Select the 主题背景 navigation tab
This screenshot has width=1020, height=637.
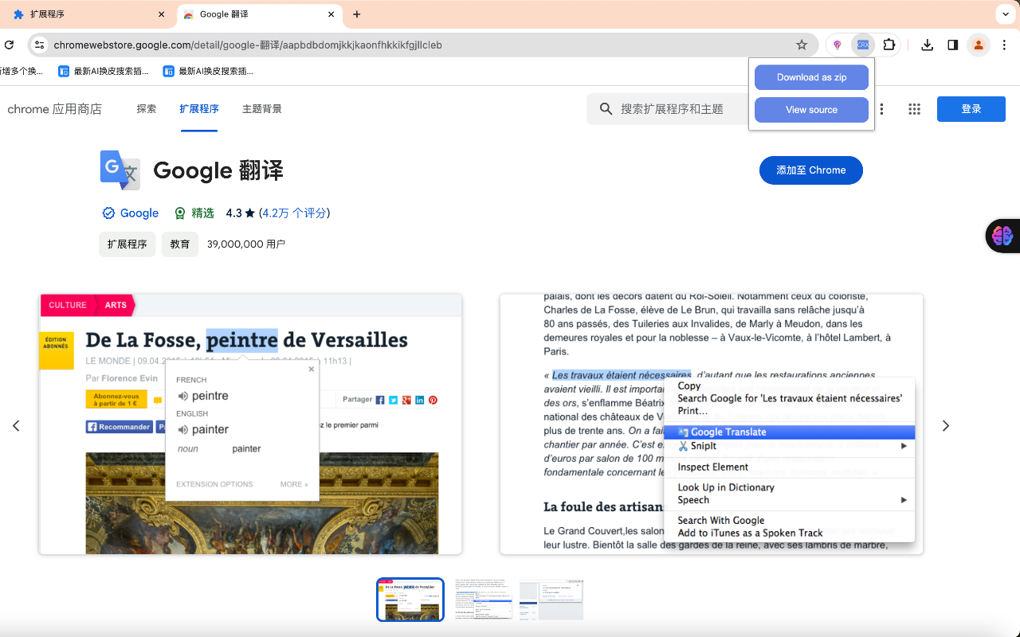[x=262, y=109]
